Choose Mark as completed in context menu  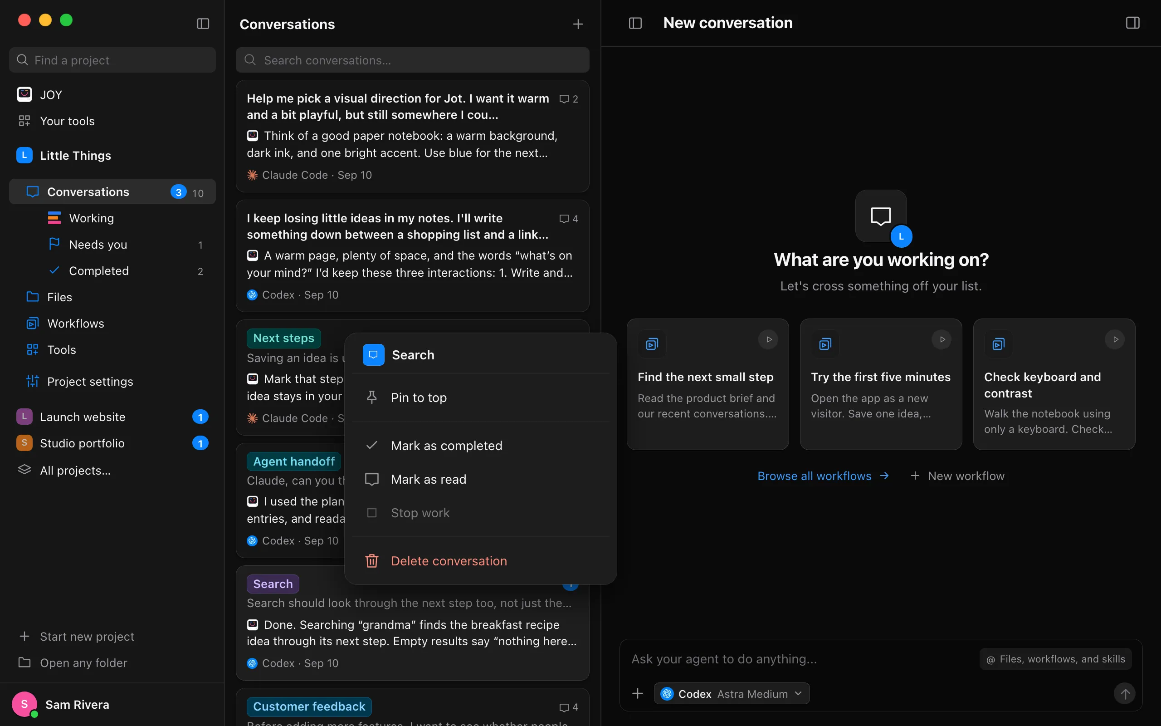(x=481, y=446)
